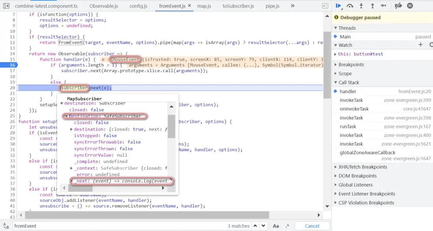The width and height of the screenshot is (433, 231).
Task: Toggle pause on exceptions
Action: (x=410, y=6)
